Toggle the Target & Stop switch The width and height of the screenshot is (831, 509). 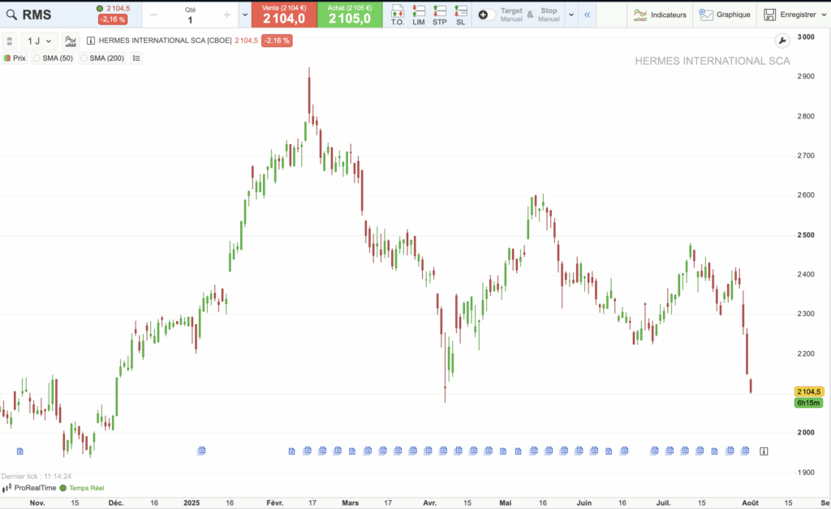pyautogui.click(x=487, y=15)
